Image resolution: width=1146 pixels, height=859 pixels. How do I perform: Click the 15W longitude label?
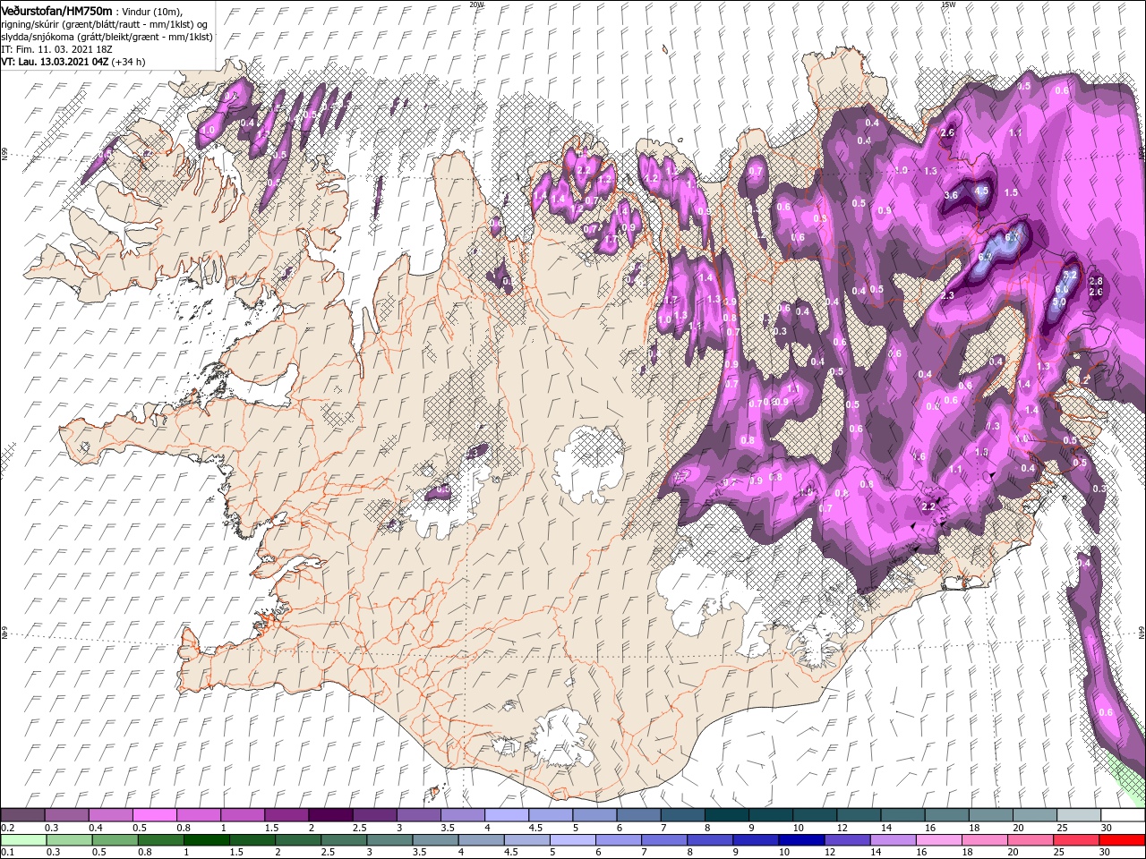pos(947,4)
